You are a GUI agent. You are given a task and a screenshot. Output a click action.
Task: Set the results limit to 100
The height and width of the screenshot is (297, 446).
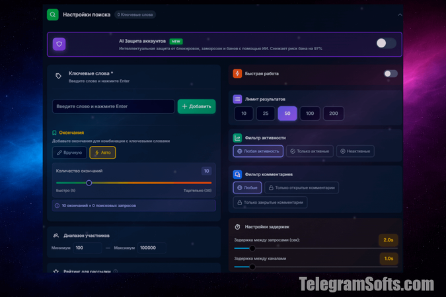310,114
